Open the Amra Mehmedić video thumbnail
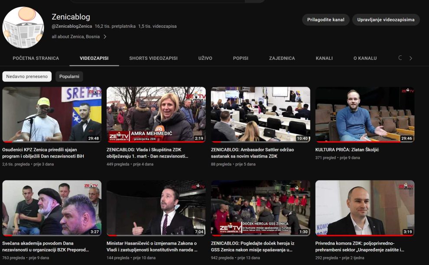429x265 pixels. pyautogui.click(x=156, y=115)
